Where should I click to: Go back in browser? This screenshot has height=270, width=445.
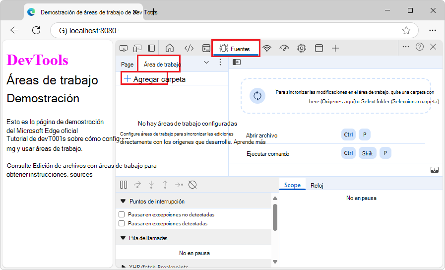(x=14, y=30)
